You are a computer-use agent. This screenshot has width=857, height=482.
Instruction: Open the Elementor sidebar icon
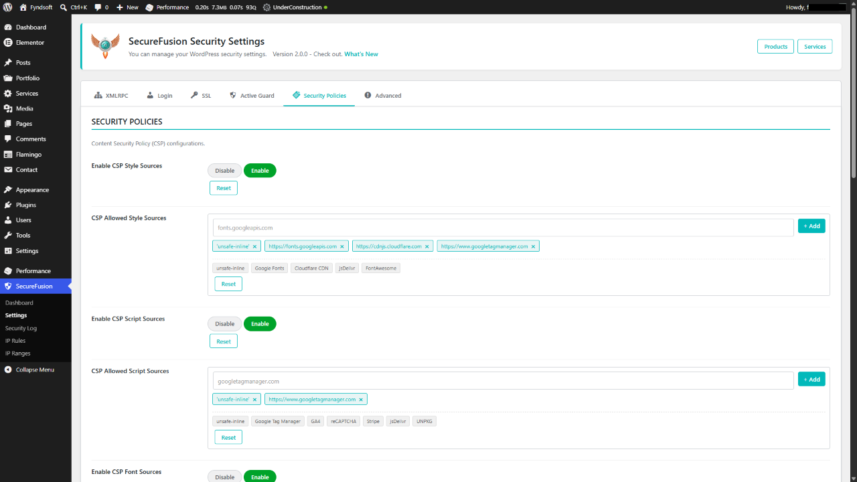pos(8,42)
